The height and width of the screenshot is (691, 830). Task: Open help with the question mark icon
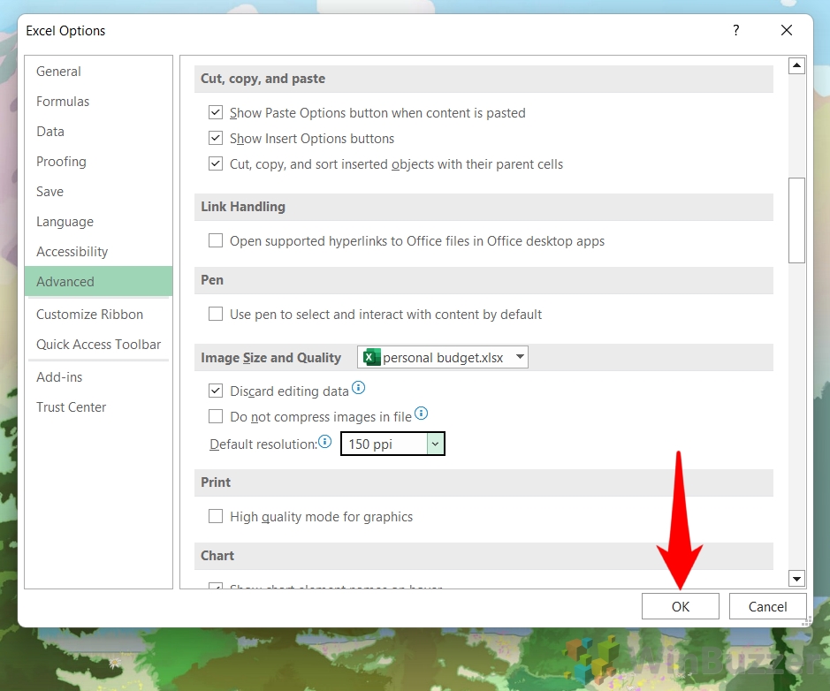click(735, 30)
